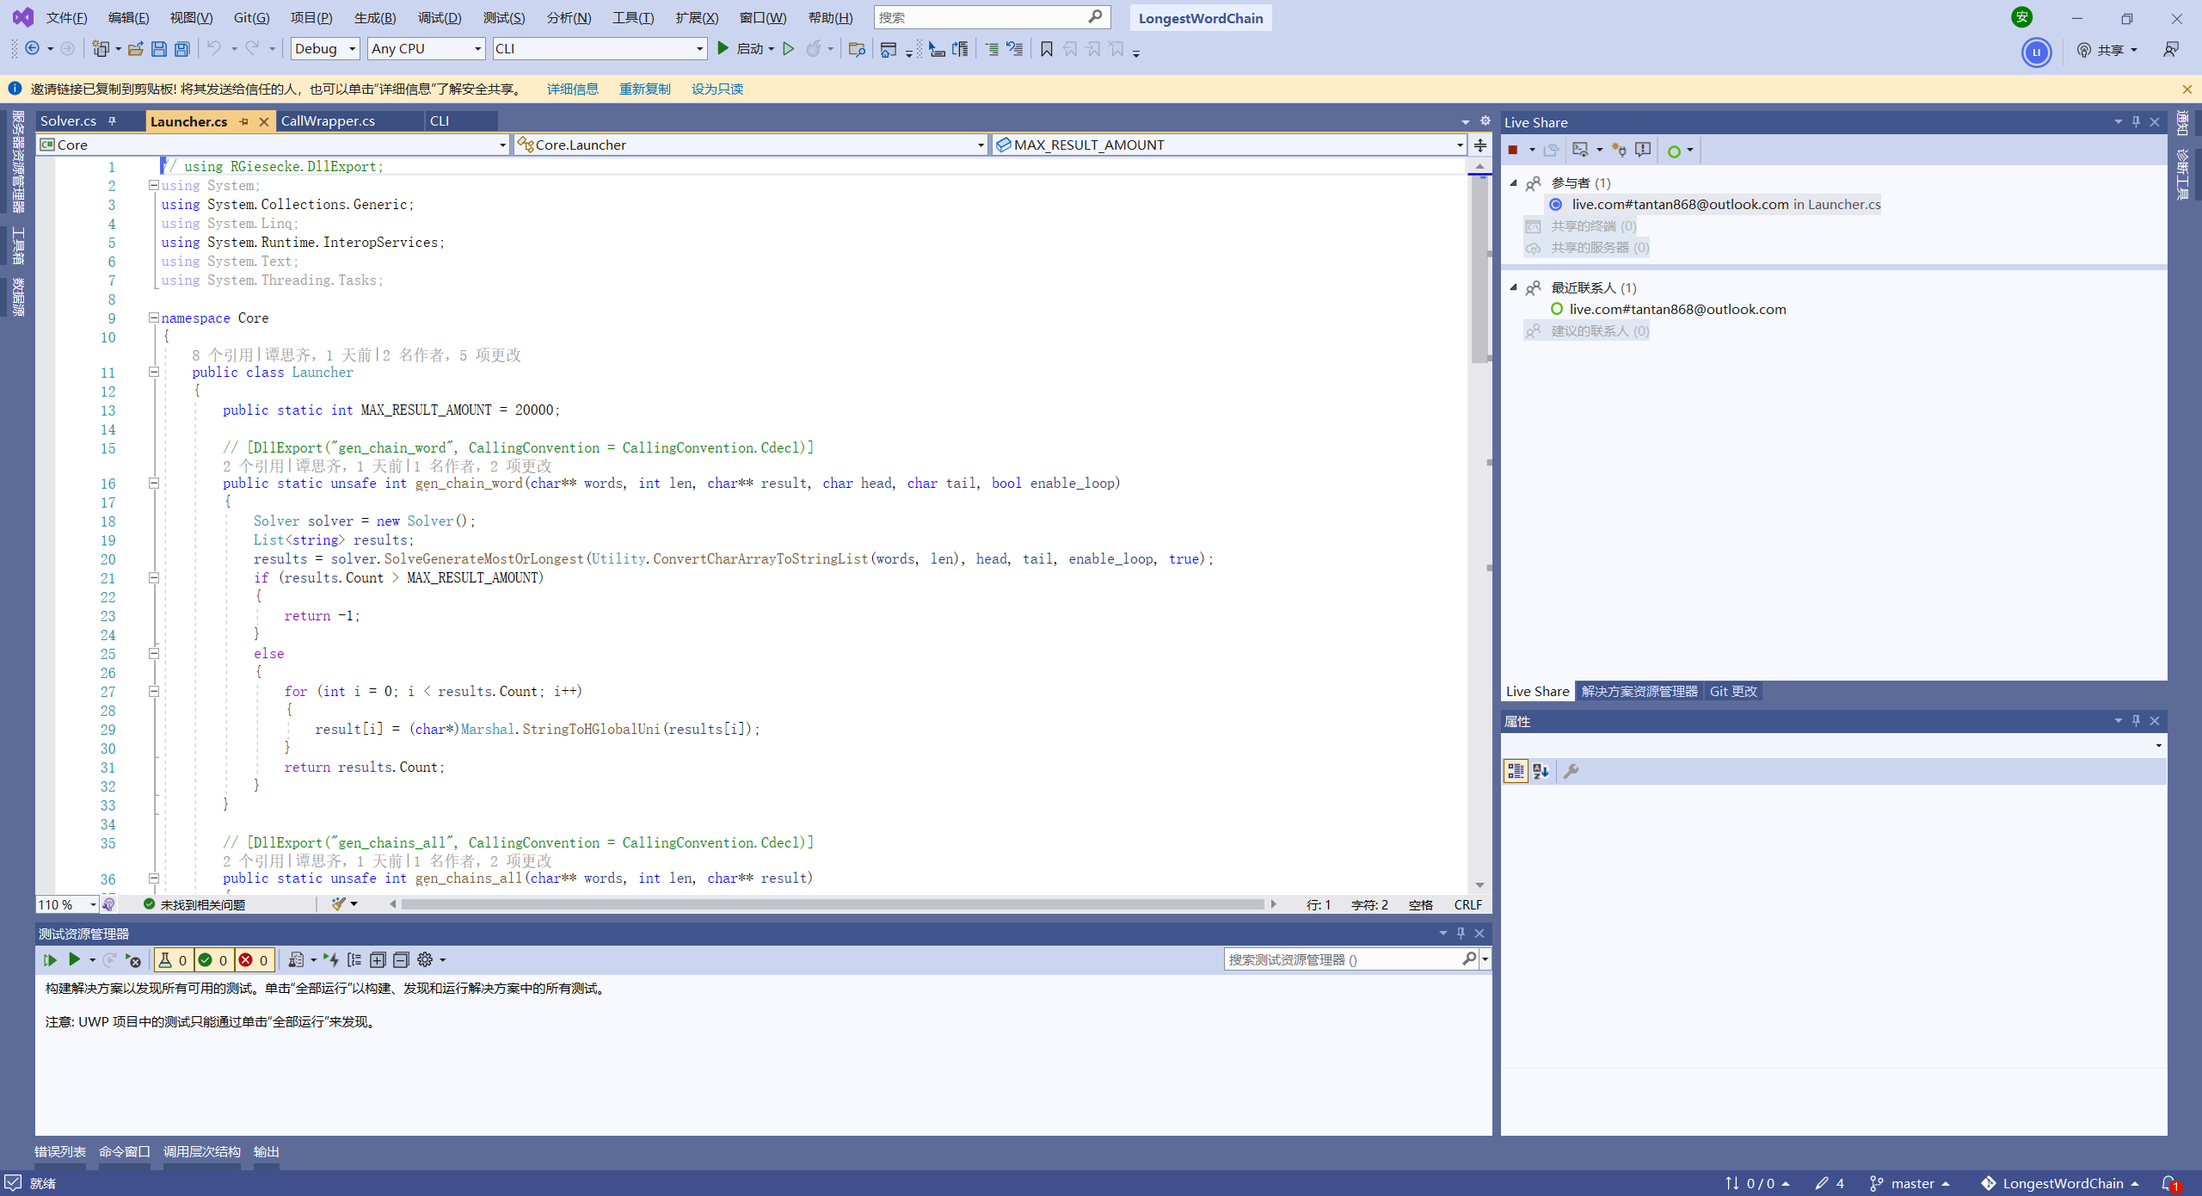Click the Save file icon
This screenshot has width=2202, height=1196.
159,49
